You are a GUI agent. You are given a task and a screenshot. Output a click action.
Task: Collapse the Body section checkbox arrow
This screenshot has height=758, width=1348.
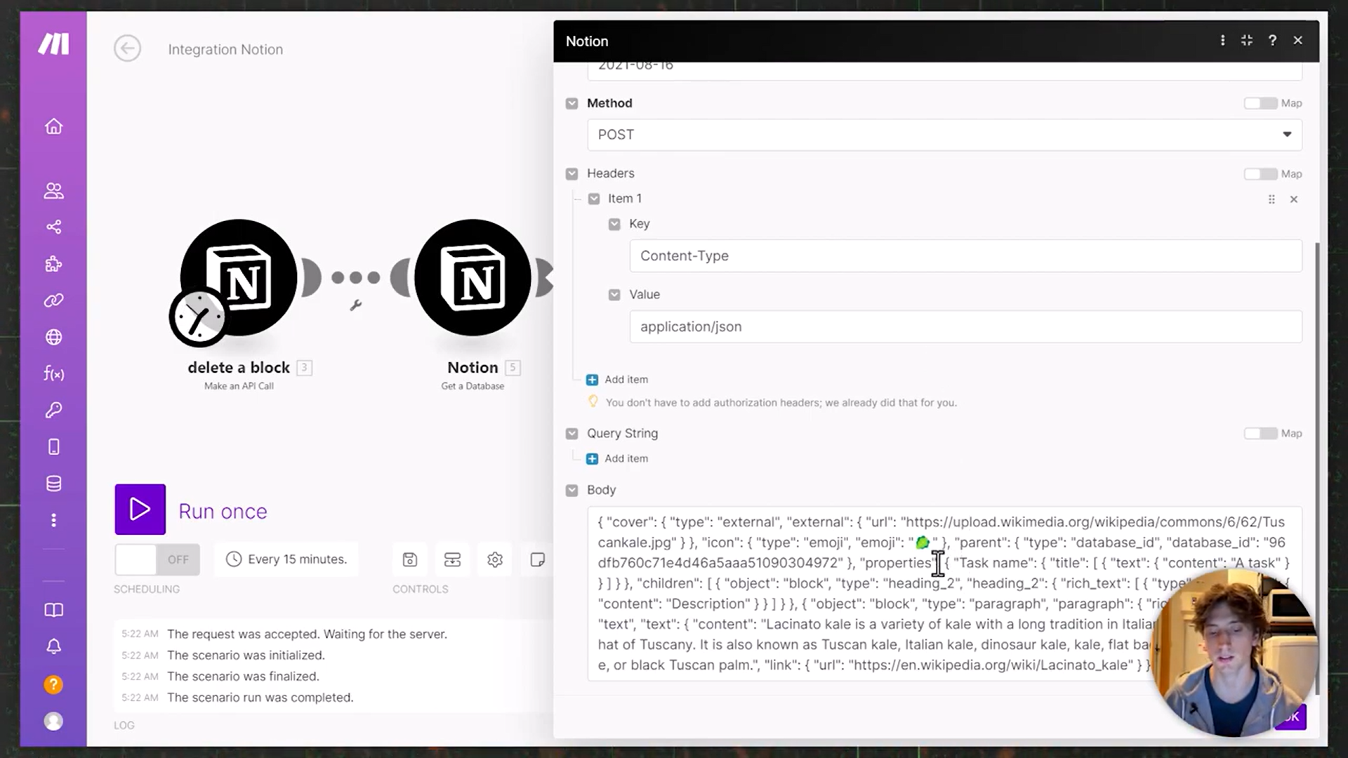(571, 490)
